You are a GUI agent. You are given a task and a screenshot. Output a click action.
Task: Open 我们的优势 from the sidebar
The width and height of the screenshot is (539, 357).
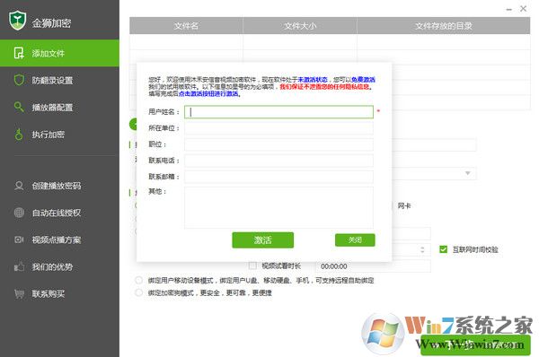59,266
